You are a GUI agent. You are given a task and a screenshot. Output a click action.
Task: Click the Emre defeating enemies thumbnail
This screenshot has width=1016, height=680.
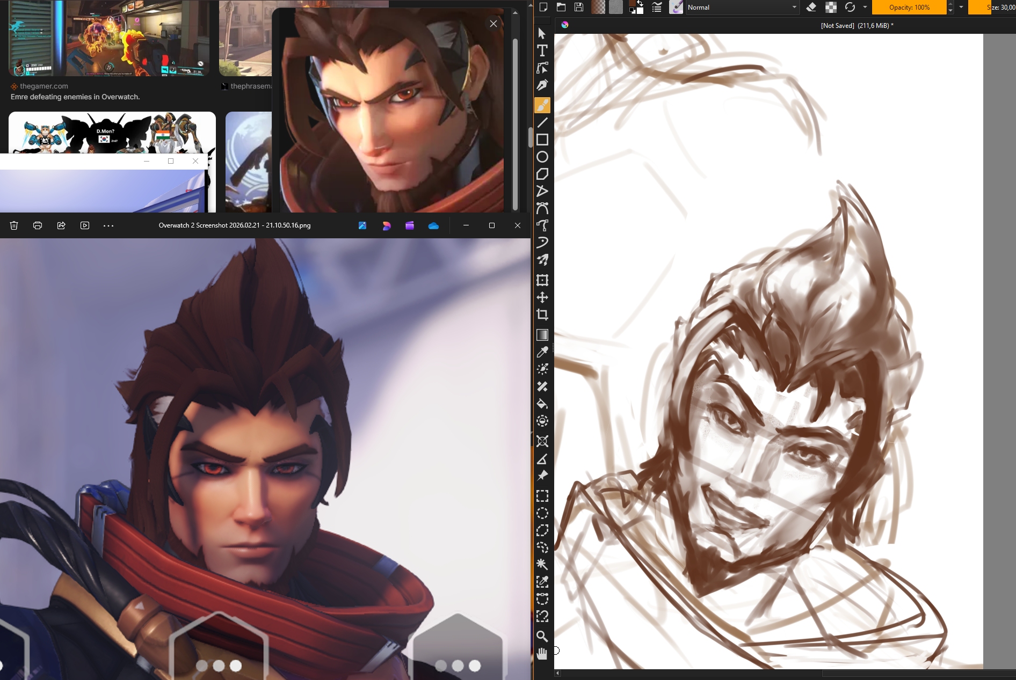(109, 39)
